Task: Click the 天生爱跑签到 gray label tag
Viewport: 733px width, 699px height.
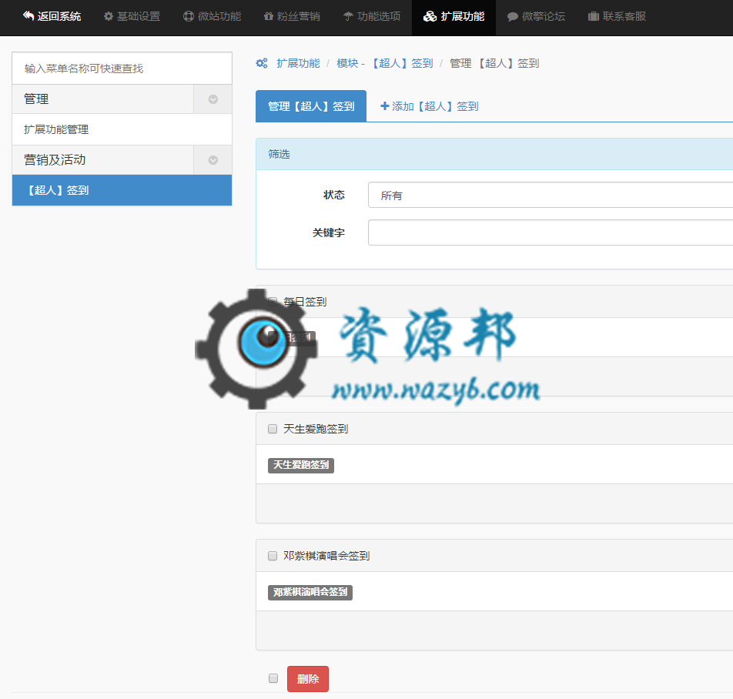Action: (x=301, y=465)
